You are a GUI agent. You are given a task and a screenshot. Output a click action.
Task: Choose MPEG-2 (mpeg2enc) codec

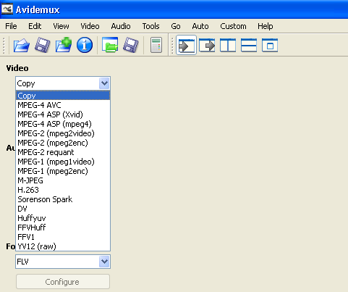point(63,143)
